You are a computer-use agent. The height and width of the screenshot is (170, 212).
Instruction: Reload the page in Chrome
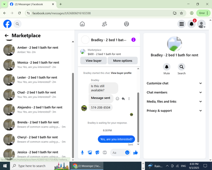coord(20,13)
